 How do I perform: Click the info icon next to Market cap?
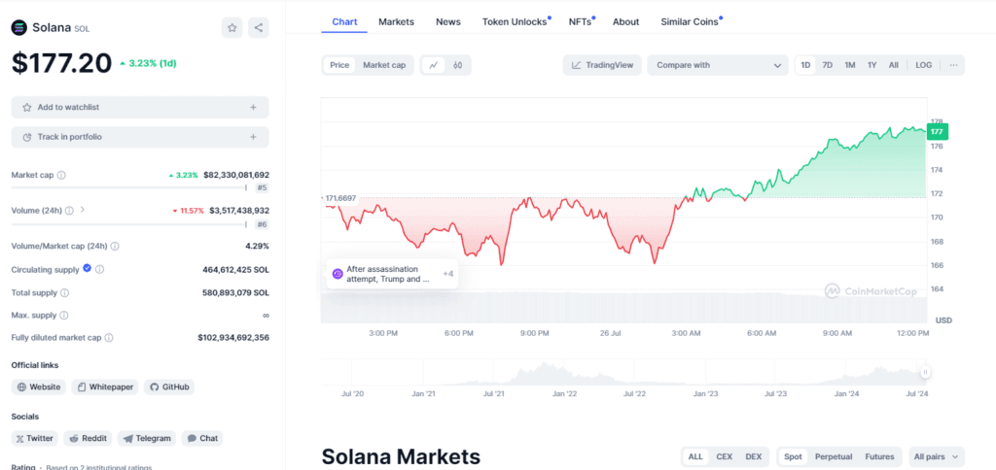click(61, 175)
